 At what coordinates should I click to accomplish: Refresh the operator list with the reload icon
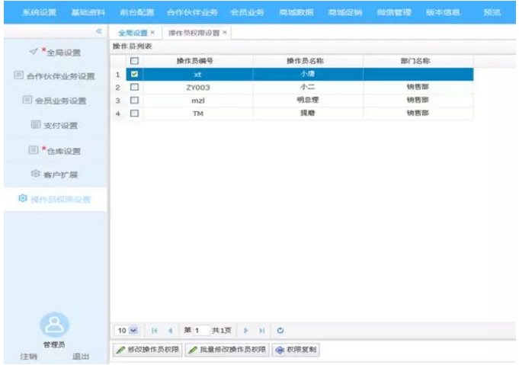click(x=280, y=331)
